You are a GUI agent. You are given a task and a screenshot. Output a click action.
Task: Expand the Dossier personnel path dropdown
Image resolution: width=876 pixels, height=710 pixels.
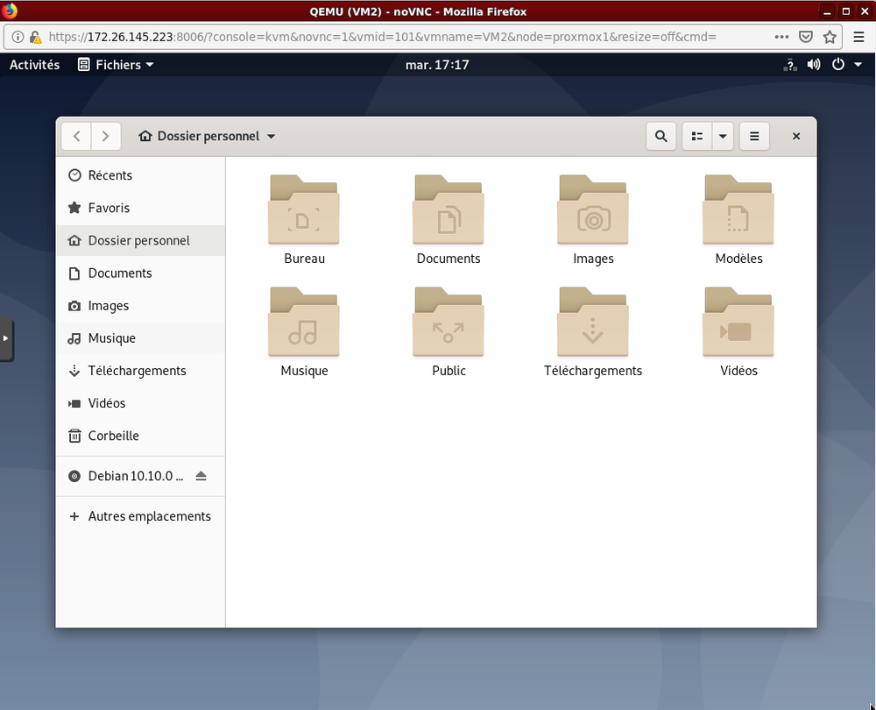click(271, 137)
